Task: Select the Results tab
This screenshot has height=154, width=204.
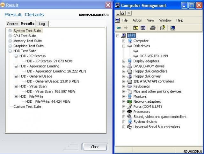Action: click(28, 23)
